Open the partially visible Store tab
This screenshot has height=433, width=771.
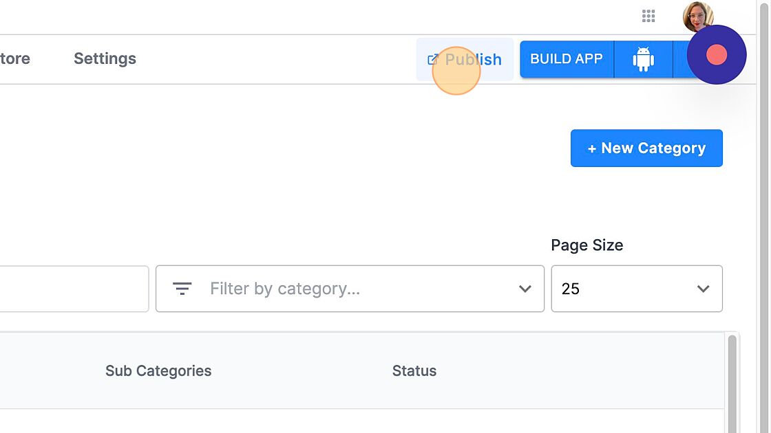coord(15,59)
